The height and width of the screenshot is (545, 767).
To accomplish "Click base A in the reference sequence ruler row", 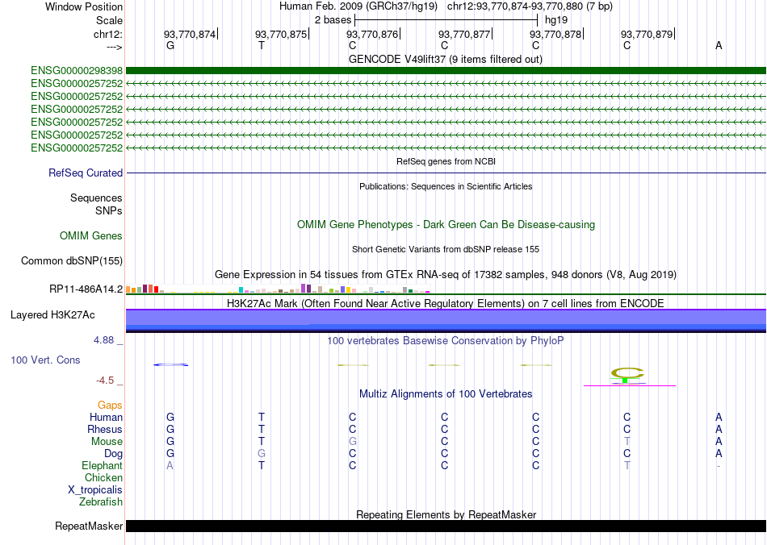I will tap(719, 45).
